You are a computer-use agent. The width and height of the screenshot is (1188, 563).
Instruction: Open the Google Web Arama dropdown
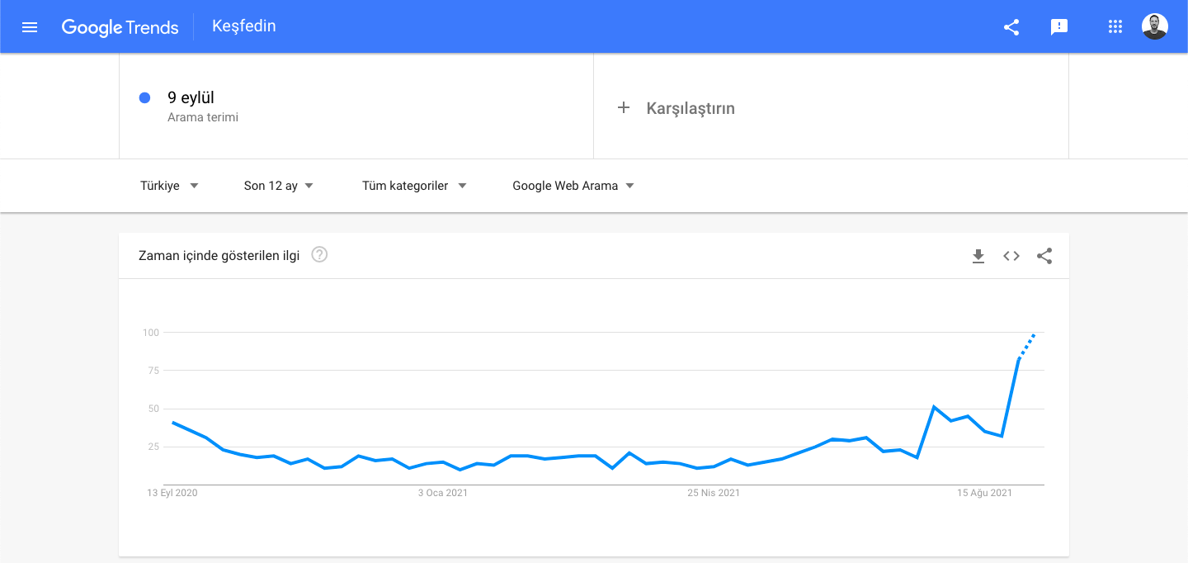[x=573, y=186]
